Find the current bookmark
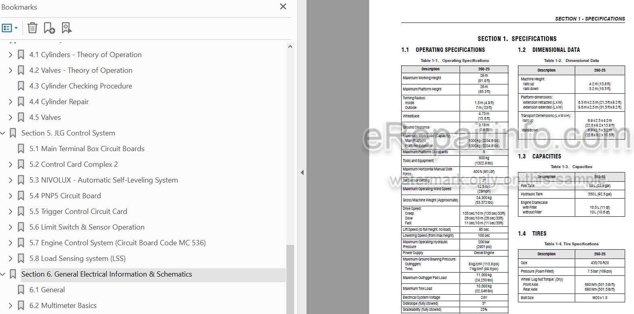Viewport: 634px width, 314px height. [x=67, y=28]
